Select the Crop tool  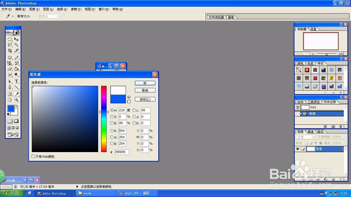coord(10,50)
